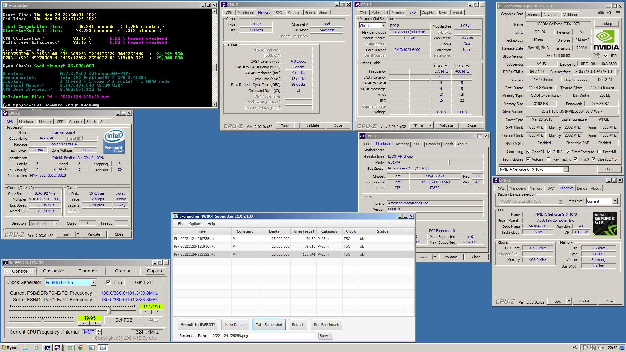
Task: Click GPU-Z screenshot camera icon
Action: [x=601, y=13]
